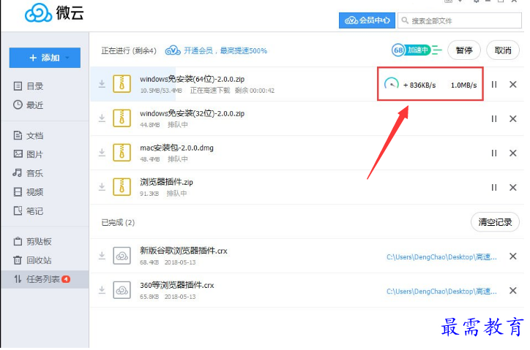The image size is (530, 350).
Task: Select 360等浏览器插件.crx file name
Action: (x=176, y=285)
